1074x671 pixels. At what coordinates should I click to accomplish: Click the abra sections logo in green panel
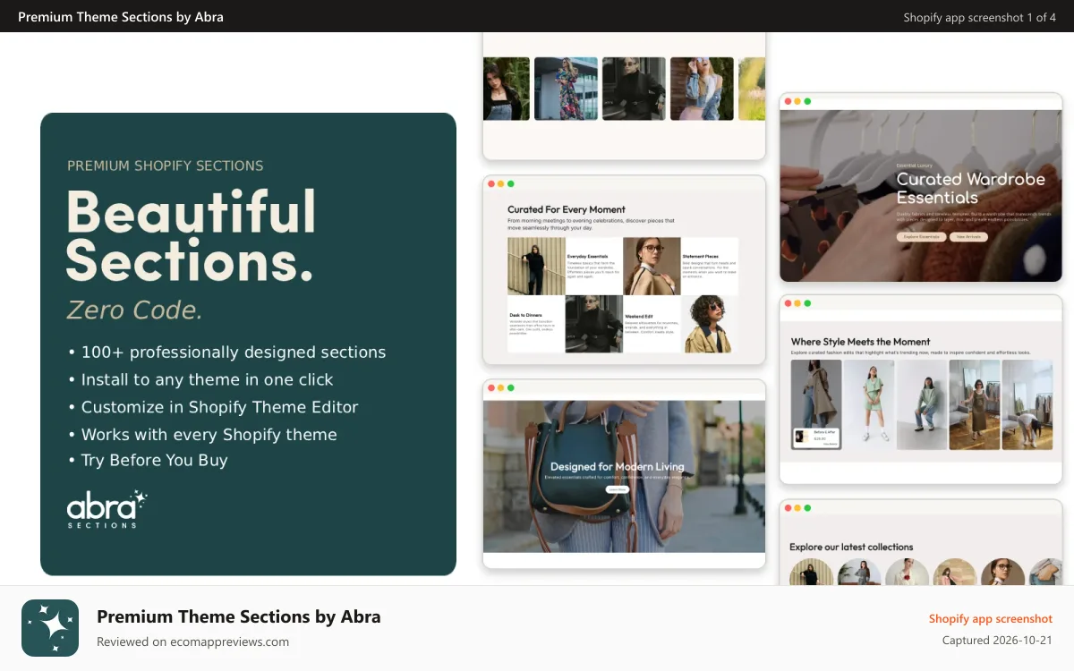(x=107, y=509)
